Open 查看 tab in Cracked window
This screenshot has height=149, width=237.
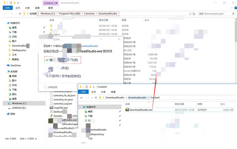(x=113, y=92)
